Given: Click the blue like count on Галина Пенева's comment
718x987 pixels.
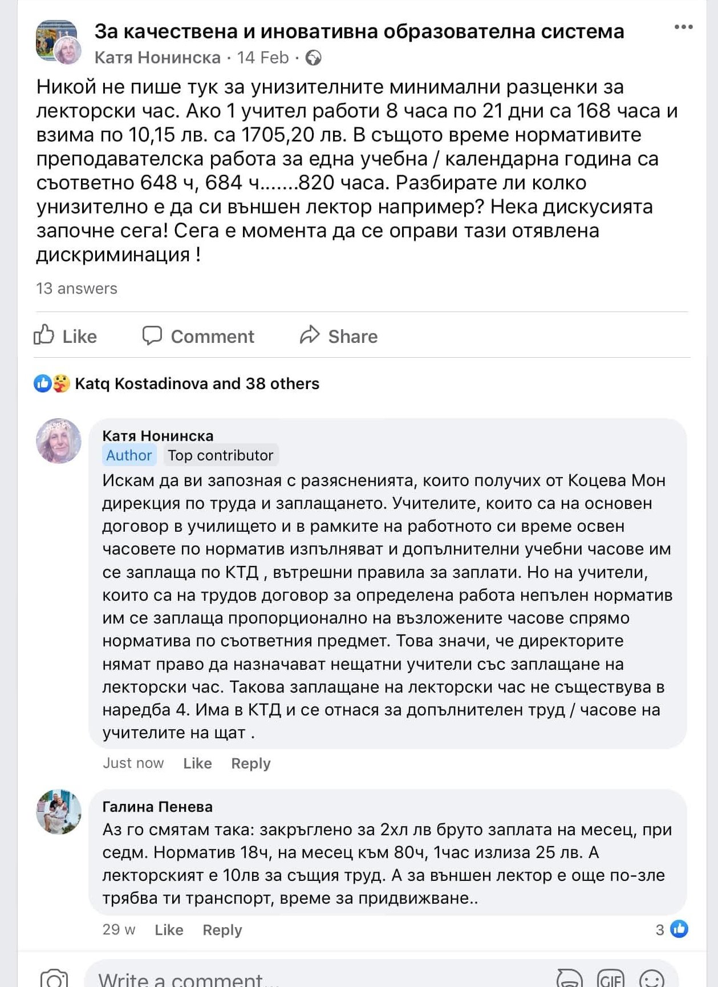Looking at the screenshot, I should click(673, 929).
